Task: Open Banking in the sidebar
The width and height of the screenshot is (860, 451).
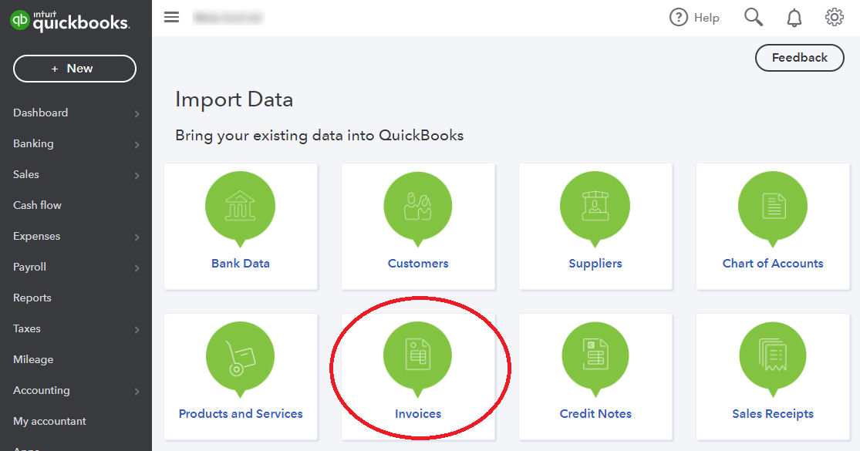Action: pyautogui.click(x=33, y=143)
